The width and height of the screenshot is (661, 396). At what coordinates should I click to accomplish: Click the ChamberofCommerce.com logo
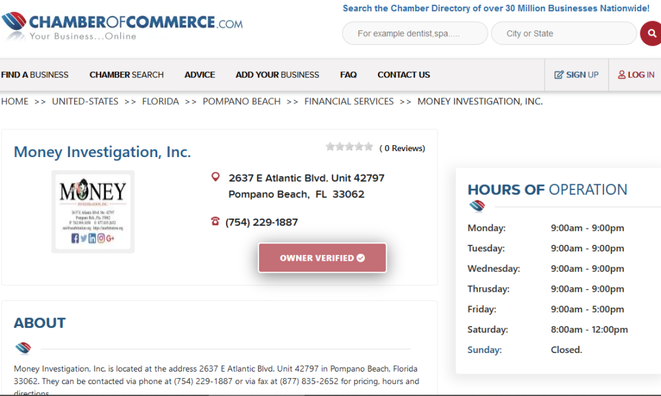[x=122, y=26]
